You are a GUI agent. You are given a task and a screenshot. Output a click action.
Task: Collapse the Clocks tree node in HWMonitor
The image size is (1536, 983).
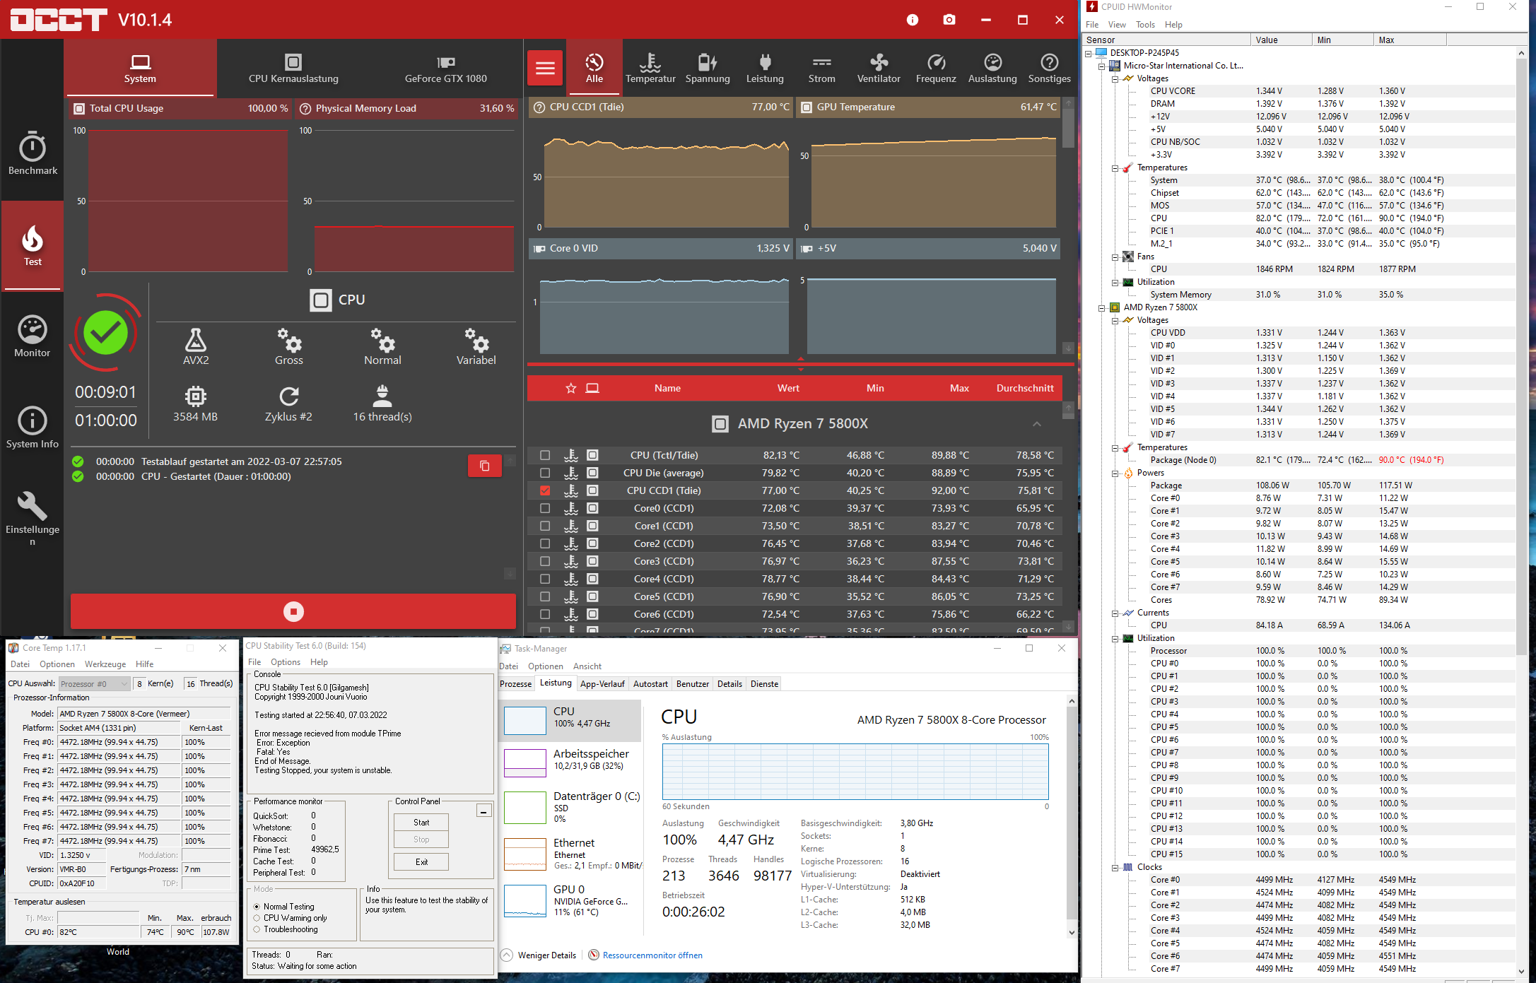tap(1115, 867)
